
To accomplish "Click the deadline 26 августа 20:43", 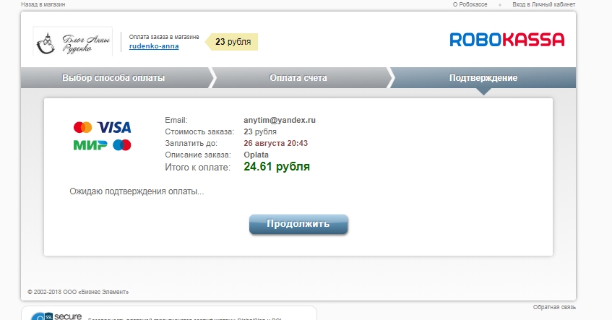I will click(x=275, y=143).
